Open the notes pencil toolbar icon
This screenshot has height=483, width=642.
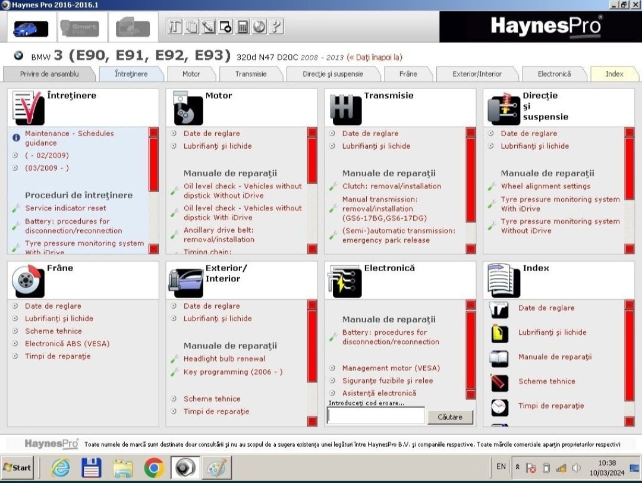209,27
